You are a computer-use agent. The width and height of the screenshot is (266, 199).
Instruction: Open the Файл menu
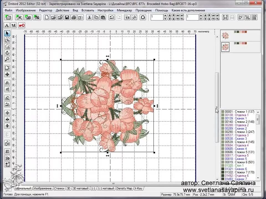pyautogui.click(x=8, y=10)
